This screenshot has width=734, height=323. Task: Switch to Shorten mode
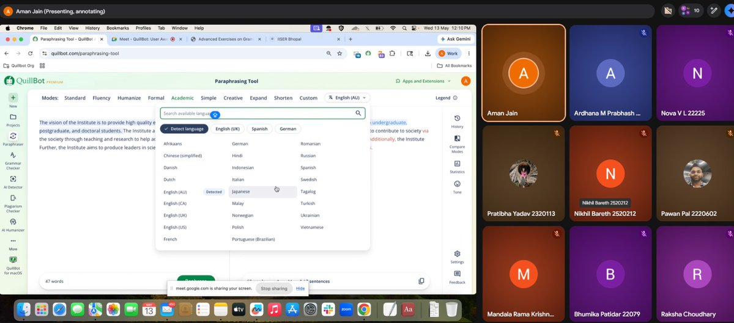283,98
